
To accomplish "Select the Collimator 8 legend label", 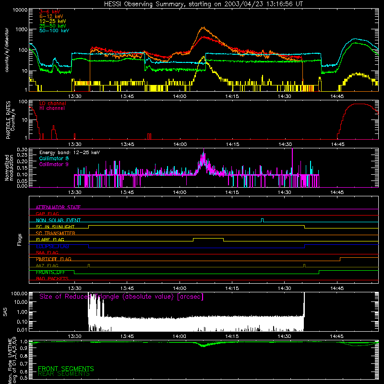I will (54, 158).
